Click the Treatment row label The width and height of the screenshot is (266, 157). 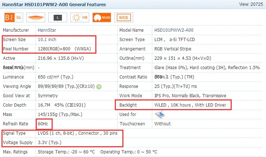[130, 68]
